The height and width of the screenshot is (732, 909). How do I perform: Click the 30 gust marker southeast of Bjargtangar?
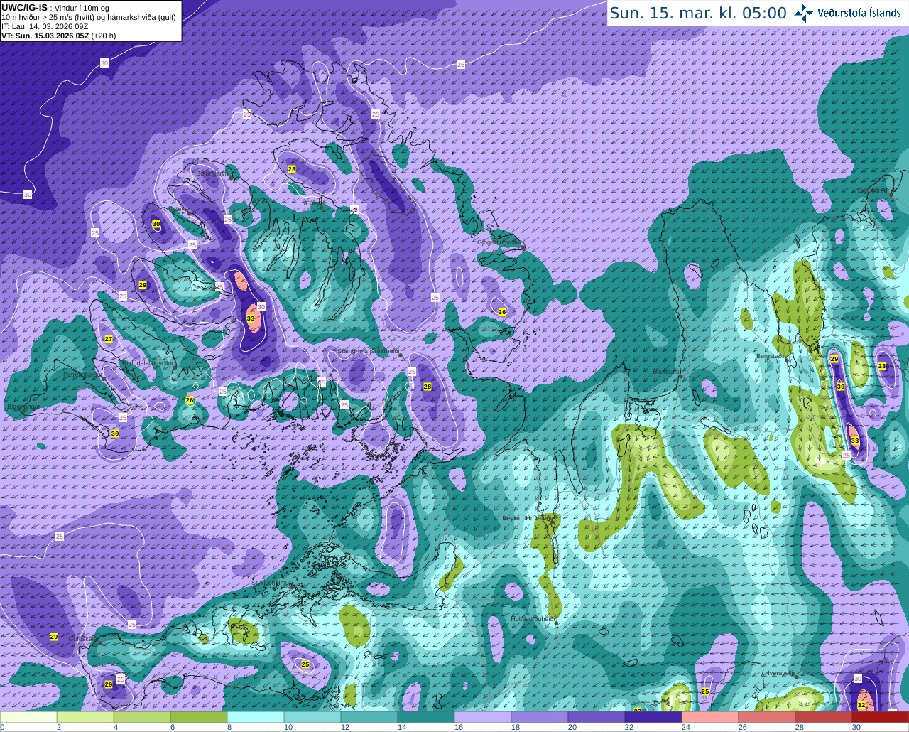point(115,434)
